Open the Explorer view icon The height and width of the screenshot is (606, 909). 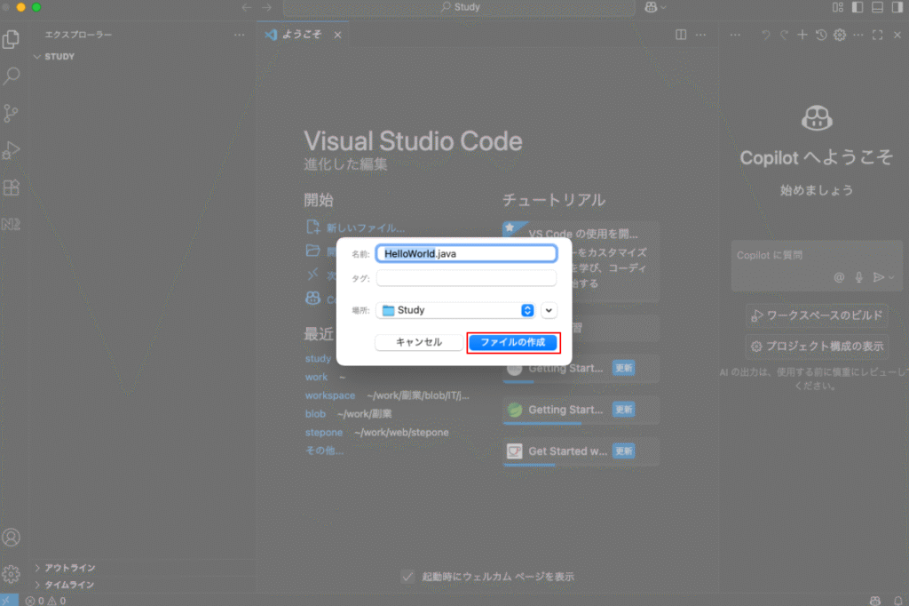[x=11, y=39]
